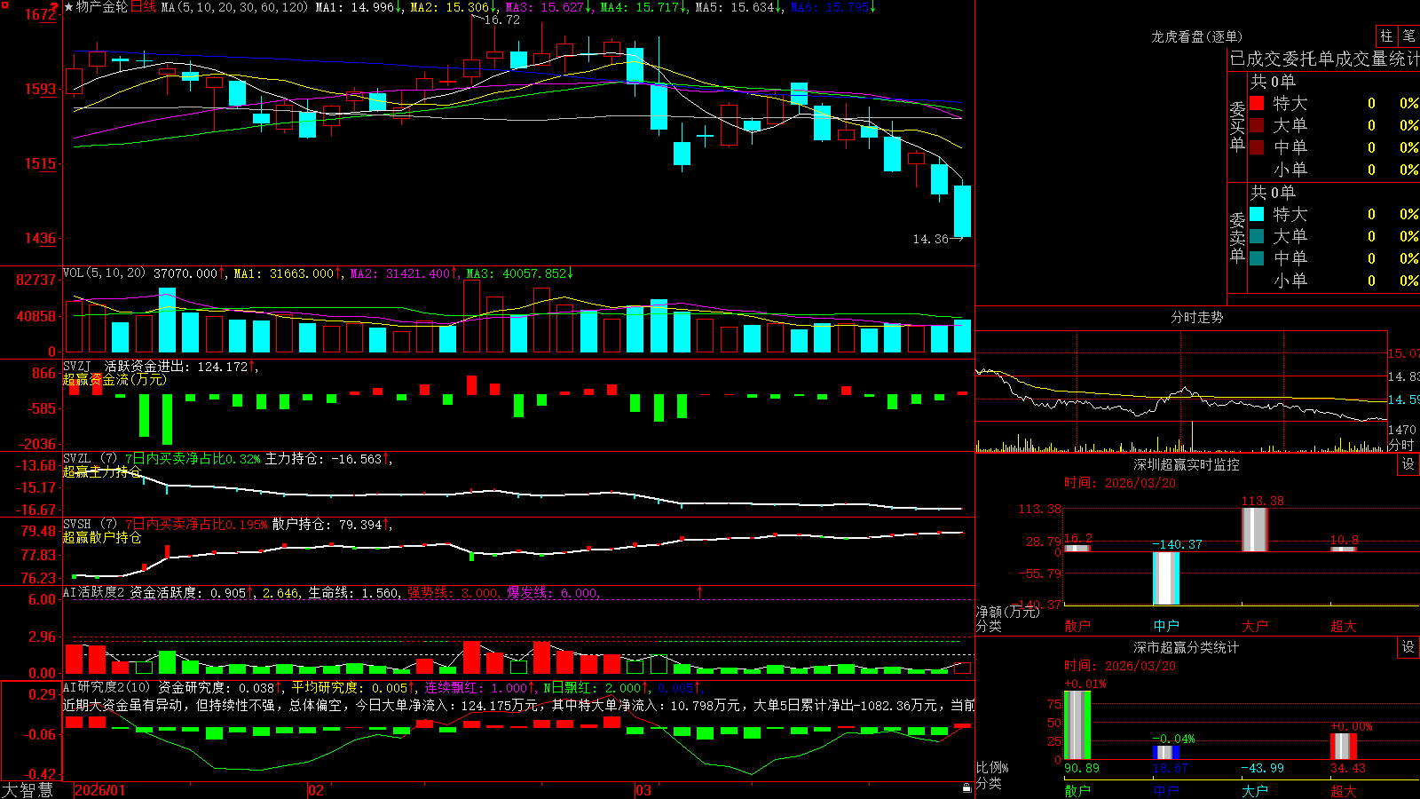Click the 90.89 散户 bar in 分类统计
The width and height of the screenshot is (1420, 799).
(x=1077, y=724)
